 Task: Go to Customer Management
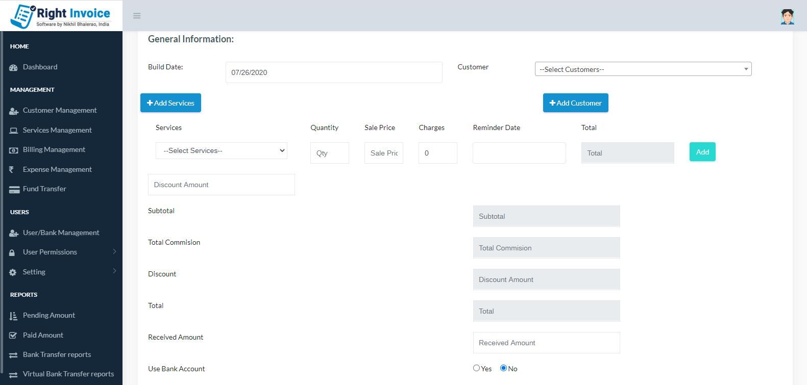point(60,110)
